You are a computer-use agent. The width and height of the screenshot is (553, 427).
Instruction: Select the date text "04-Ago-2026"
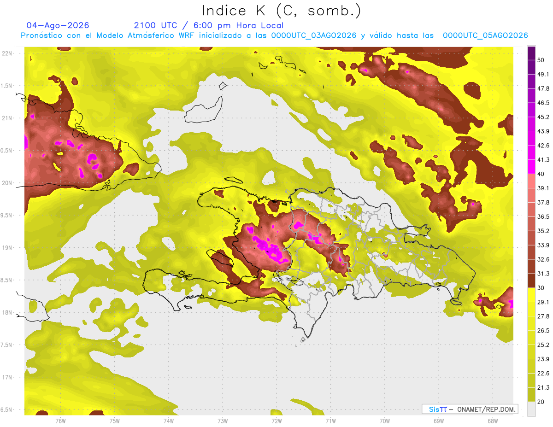58,25
